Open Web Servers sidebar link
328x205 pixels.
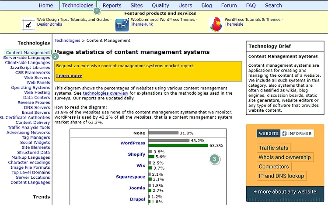pos(37,78)
